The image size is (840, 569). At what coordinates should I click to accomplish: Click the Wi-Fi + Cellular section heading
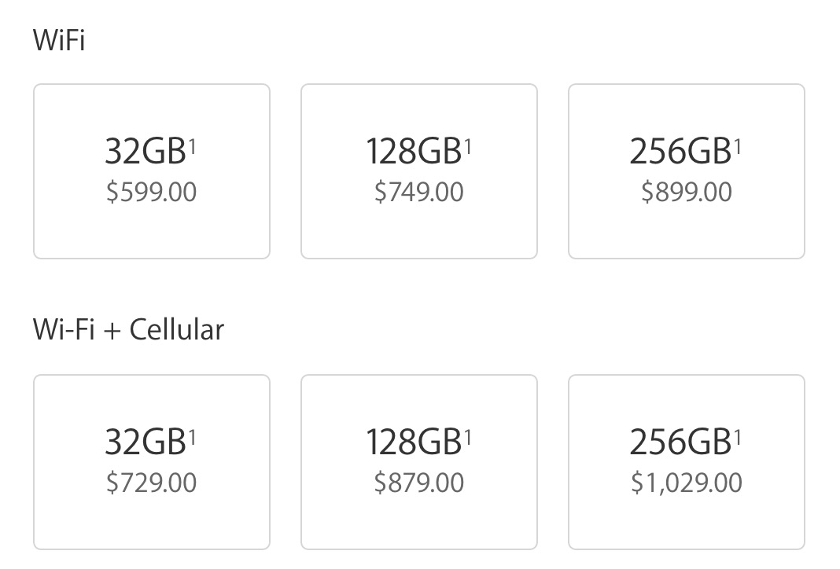tap(128, 329)
